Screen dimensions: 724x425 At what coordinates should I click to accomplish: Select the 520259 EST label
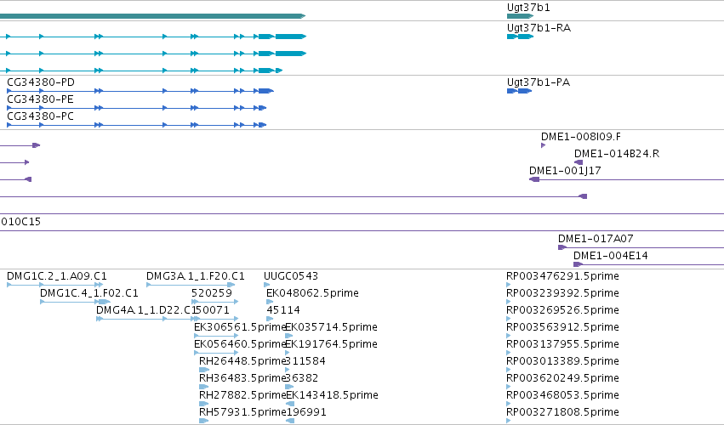pyautogui.click(x=212, y=293)
